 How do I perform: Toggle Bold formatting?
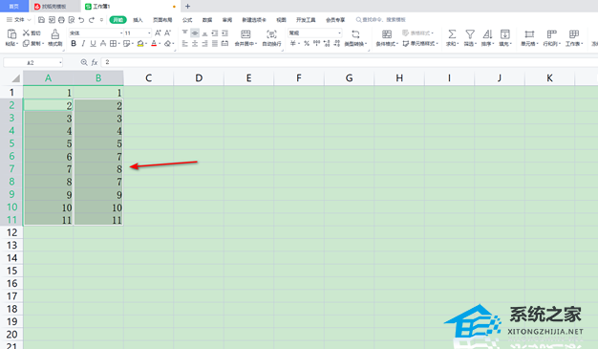(x=74, y=44)
